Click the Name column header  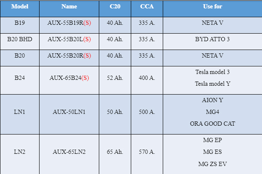click(x=69, y=8)
